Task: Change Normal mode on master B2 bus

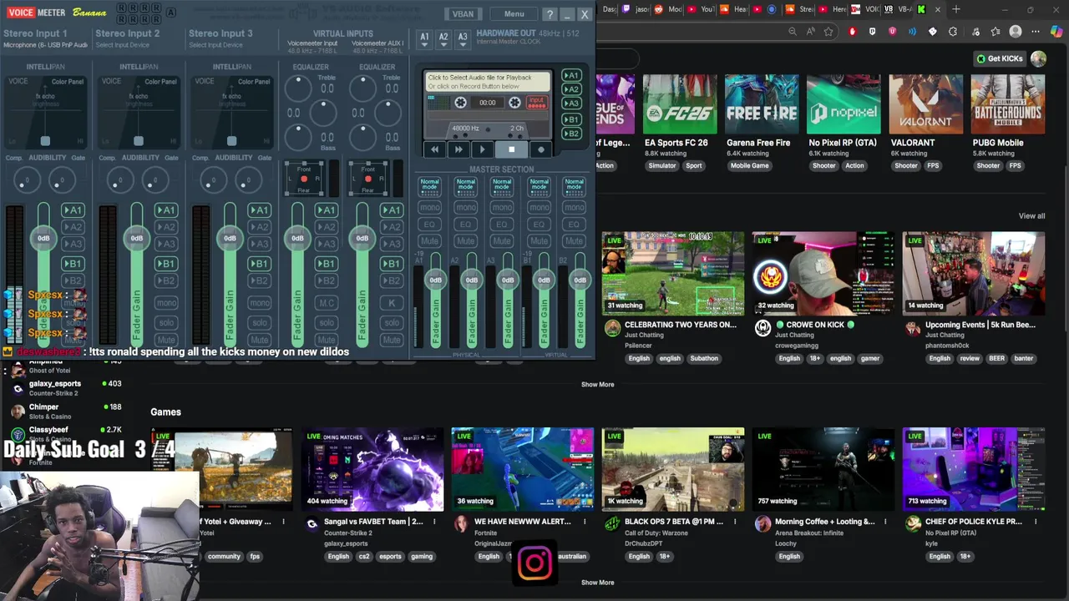Action: 574,186
